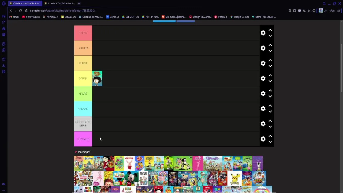Open sidebar Settings gear icon

pyautogui.click(x=4, y=72)
